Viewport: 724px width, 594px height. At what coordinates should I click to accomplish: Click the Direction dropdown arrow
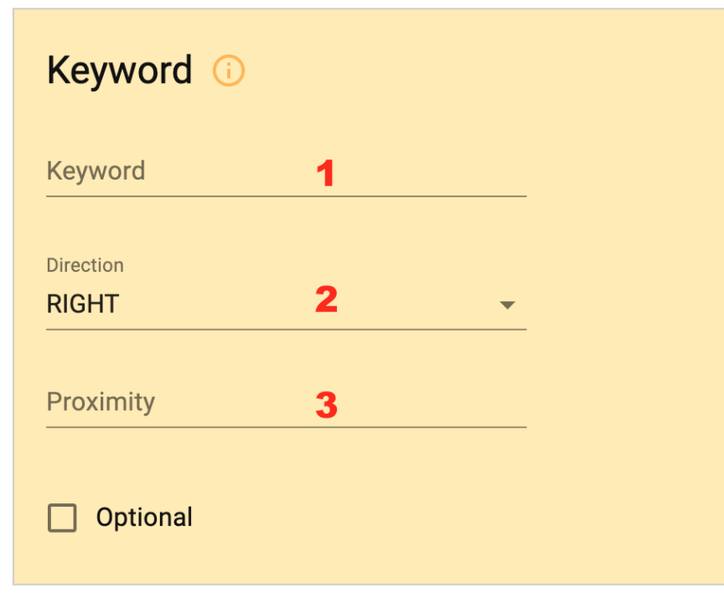coord(508,305)
